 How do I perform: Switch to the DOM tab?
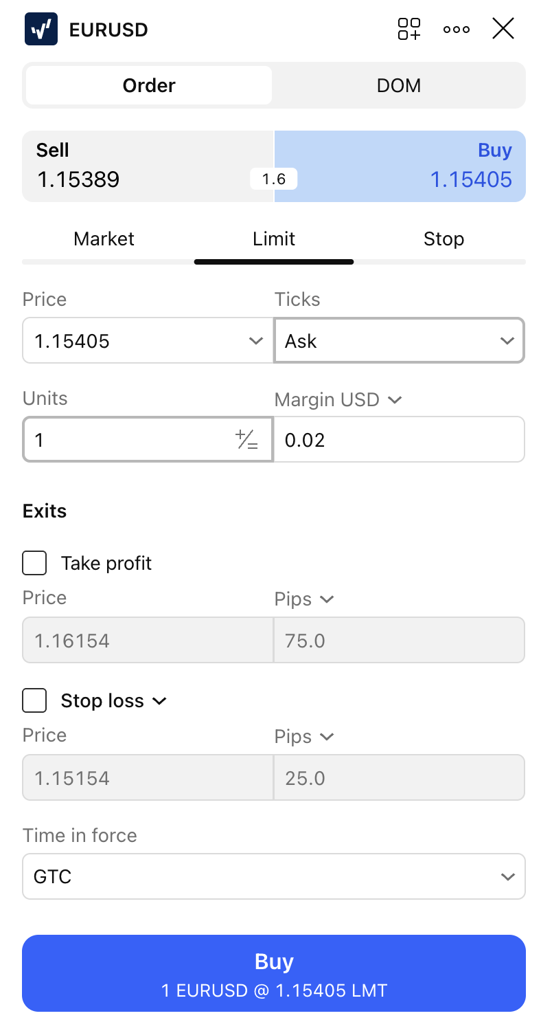399,86
